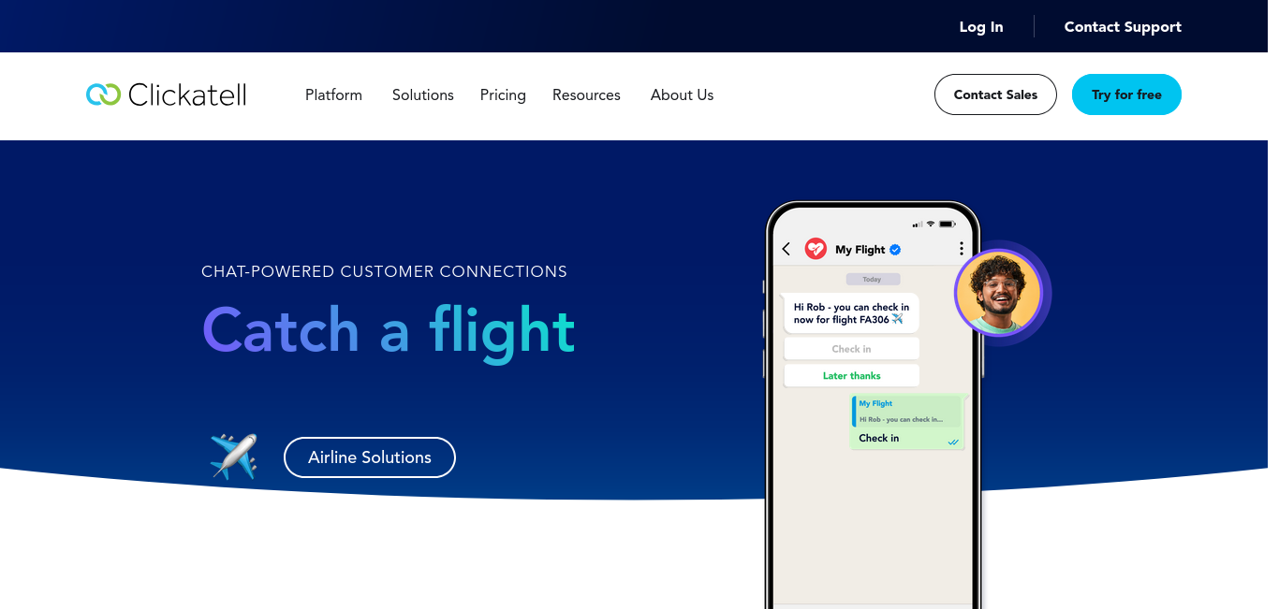Tap the Later thanks reply in chat

pos(852,375)
